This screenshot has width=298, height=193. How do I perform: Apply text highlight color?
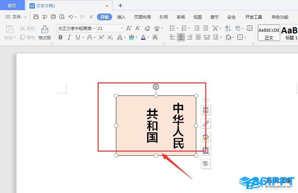click(131, 37)
